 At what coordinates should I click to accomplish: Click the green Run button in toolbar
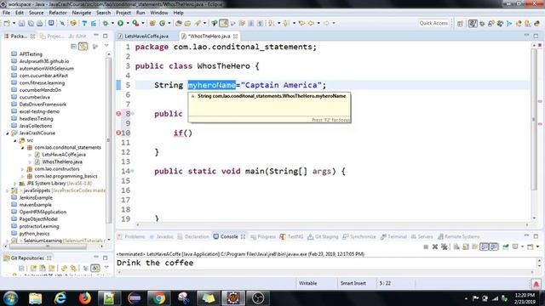(x=120, y=23)
